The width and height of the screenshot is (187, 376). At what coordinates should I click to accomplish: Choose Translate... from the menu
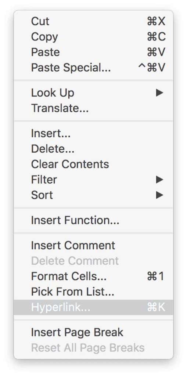[x=93, y=108]
